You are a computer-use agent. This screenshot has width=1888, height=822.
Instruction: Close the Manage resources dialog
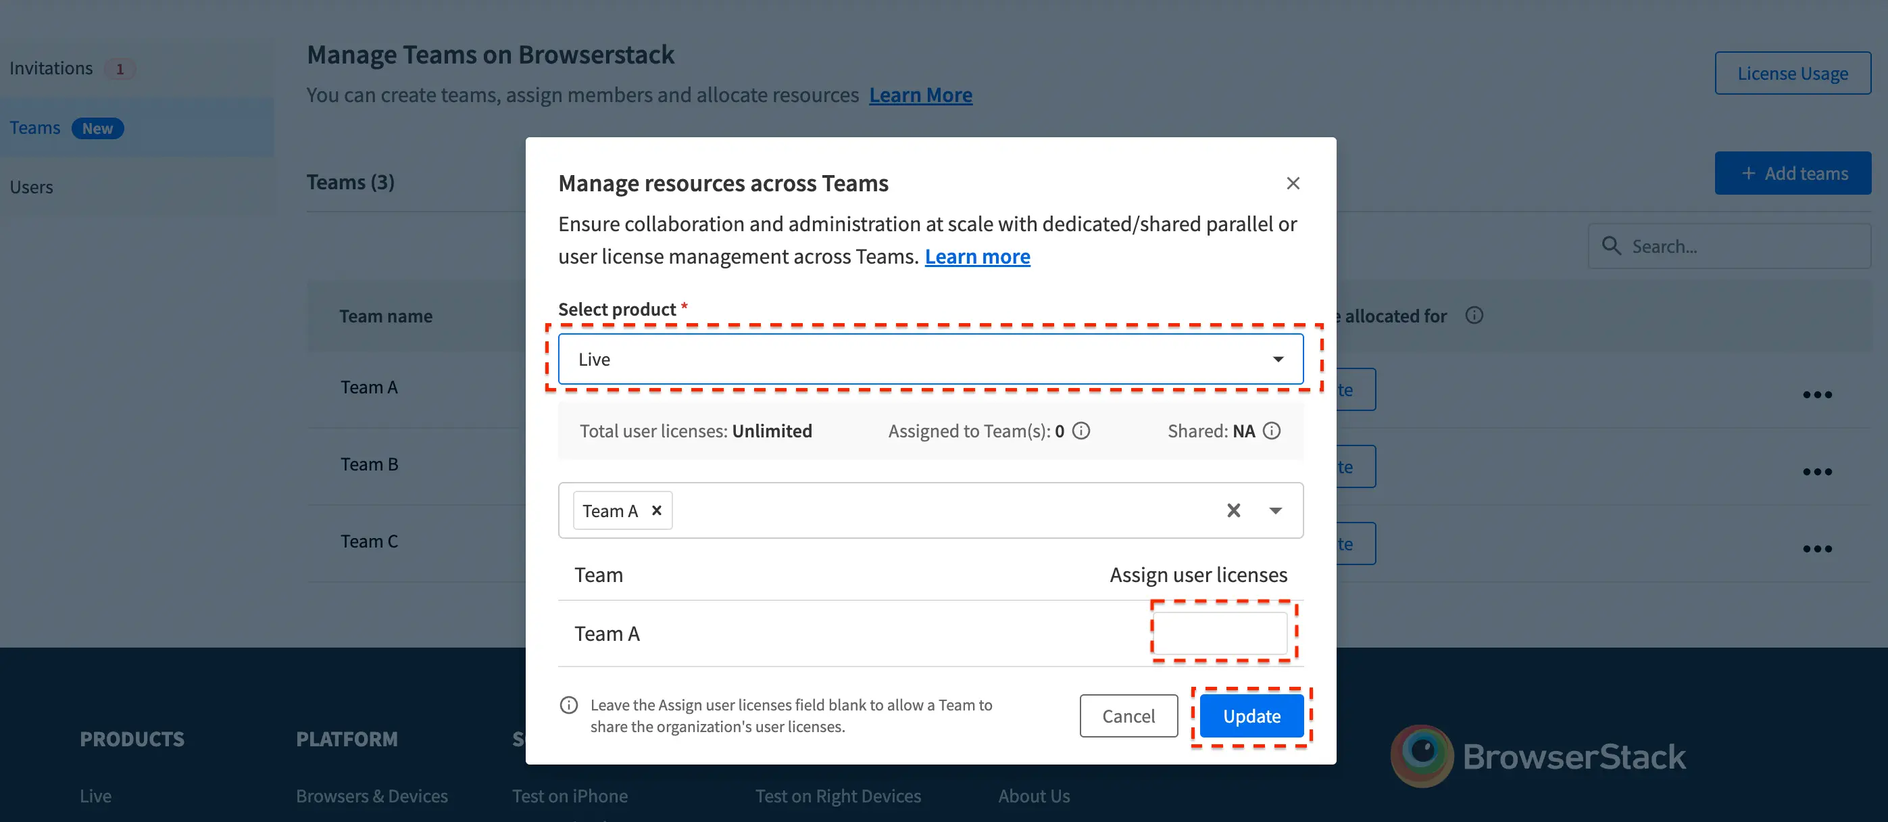coord(1293,183)
